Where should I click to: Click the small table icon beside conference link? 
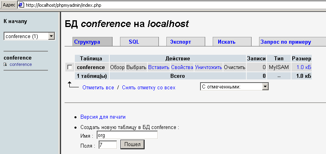click(5, 65)
